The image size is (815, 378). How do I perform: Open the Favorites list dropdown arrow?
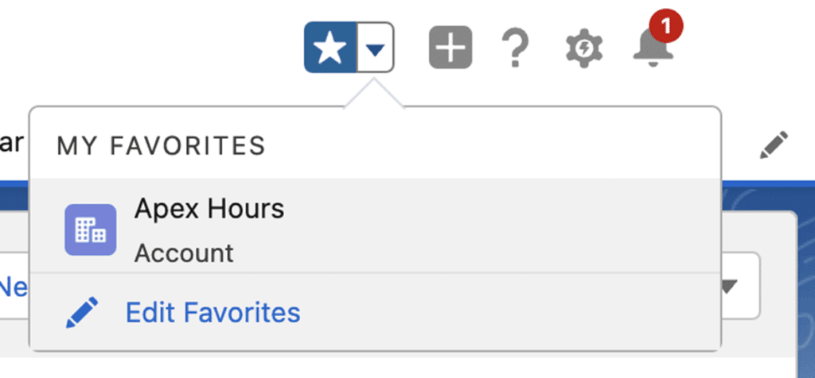click(x=376, y=48)
